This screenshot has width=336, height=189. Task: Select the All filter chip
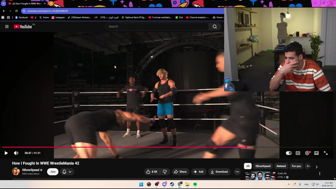tap(248, 166)
